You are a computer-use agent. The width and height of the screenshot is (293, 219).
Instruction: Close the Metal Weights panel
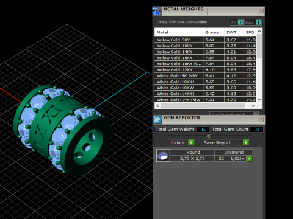point(261,11)
